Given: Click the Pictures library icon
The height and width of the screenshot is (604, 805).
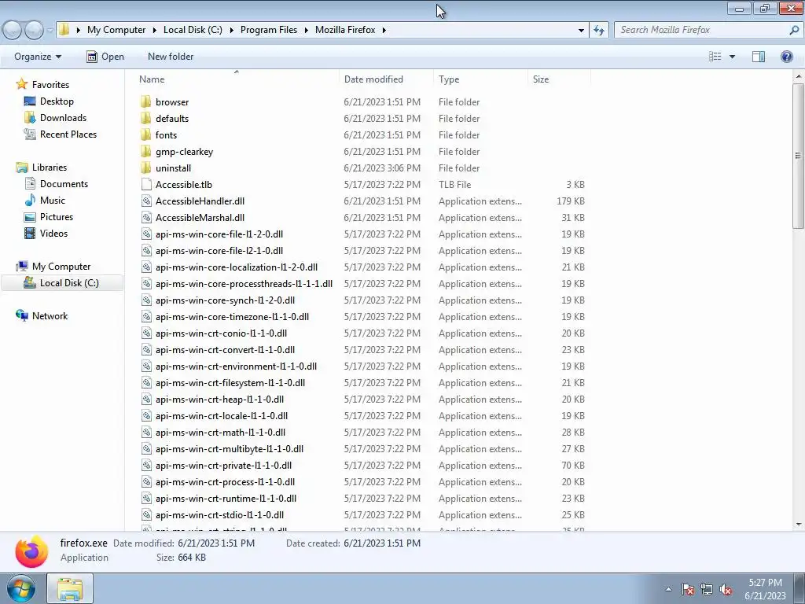Looking at the screenshot, I should pos(30,217).
